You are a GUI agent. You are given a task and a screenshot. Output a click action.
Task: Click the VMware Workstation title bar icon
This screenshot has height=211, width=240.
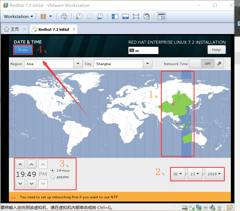point(6,5)
